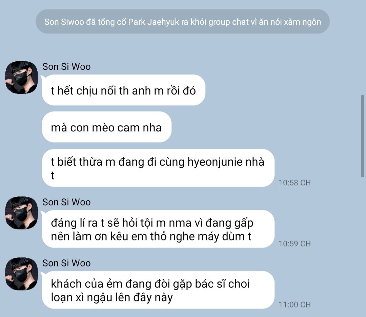Open sender name above 'khách của ẻm' message
This screenshot has width=366, height=317.
[66, 263]
